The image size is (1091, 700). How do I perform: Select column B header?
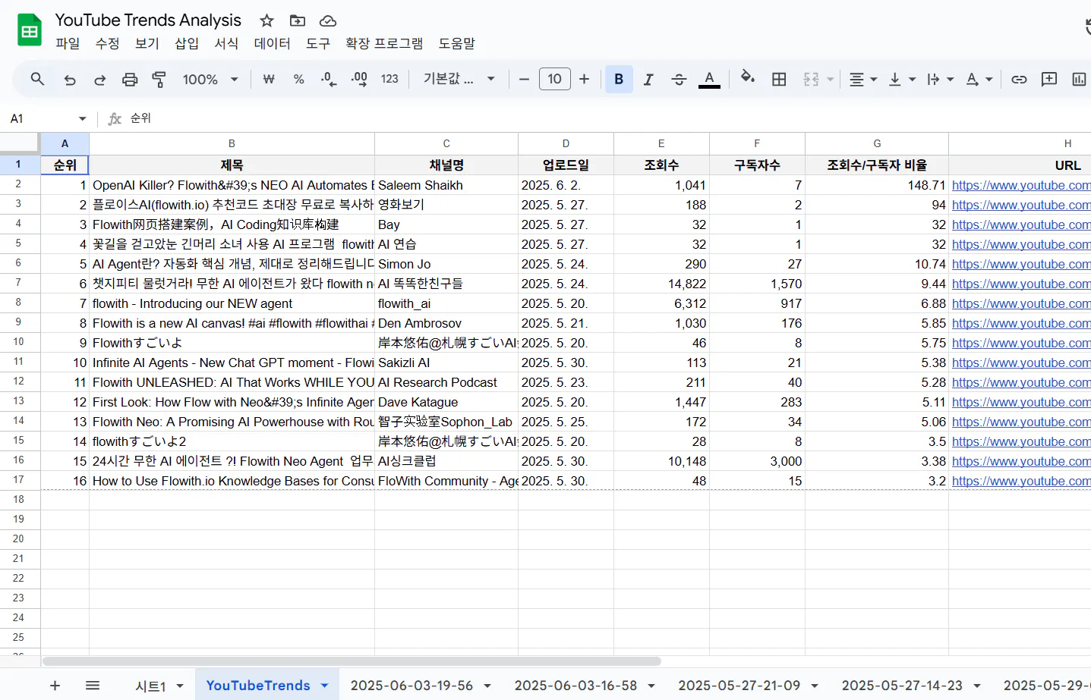pyautogui.click(x=232, y=143)
